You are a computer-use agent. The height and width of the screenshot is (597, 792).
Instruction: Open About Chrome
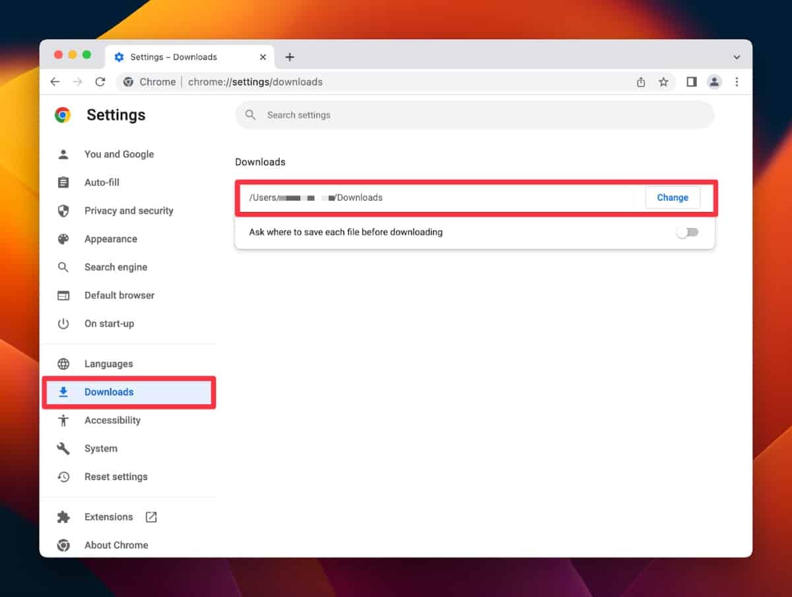116,545
